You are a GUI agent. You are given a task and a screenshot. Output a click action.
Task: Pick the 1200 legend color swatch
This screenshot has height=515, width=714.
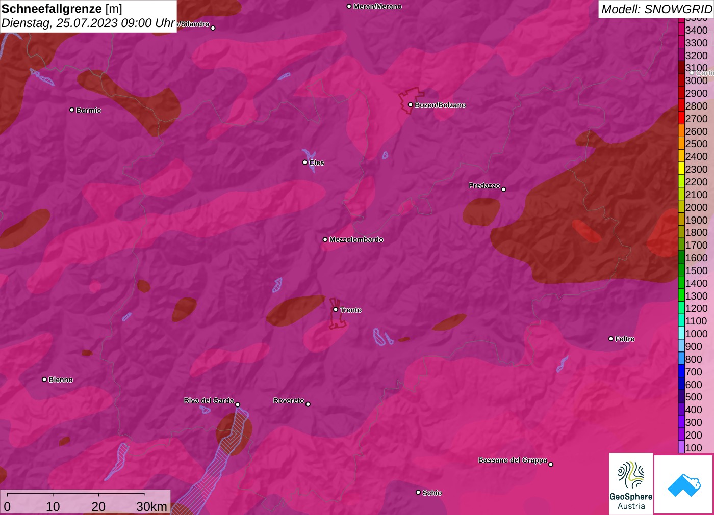tap(681, 308)
